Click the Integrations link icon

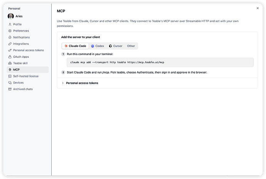click(x=10, y=44)
